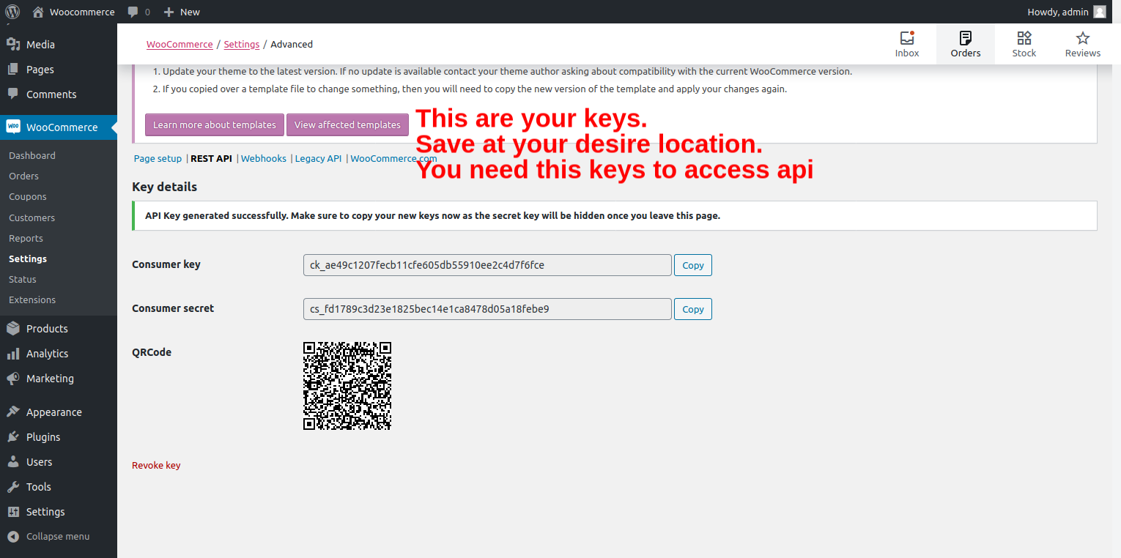Screen dimensions: 1121x558
Task: Copy the Consumer key
Action: pyautogui.click(x=693, y=265)
